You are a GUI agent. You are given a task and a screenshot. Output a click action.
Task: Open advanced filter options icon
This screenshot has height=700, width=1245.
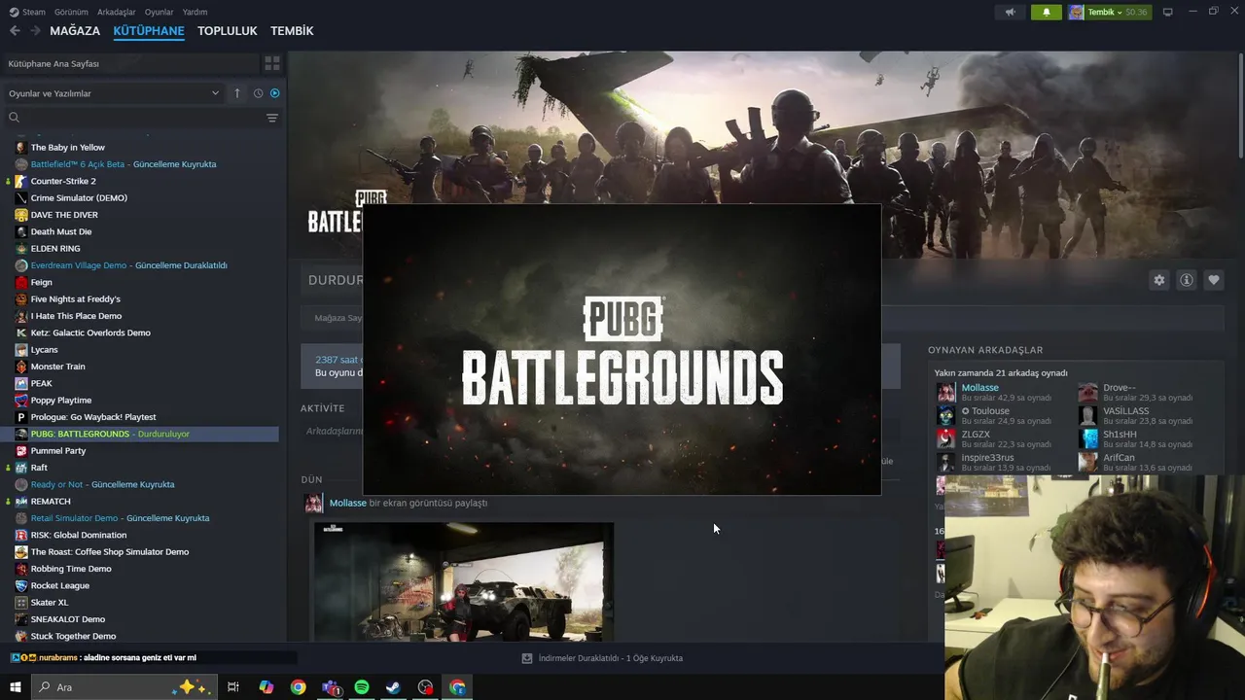point(272,118)
